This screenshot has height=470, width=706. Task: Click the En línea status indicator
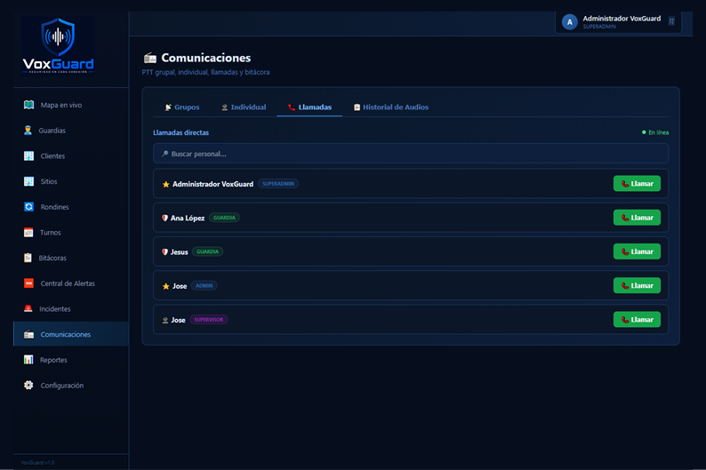point(655,132)
